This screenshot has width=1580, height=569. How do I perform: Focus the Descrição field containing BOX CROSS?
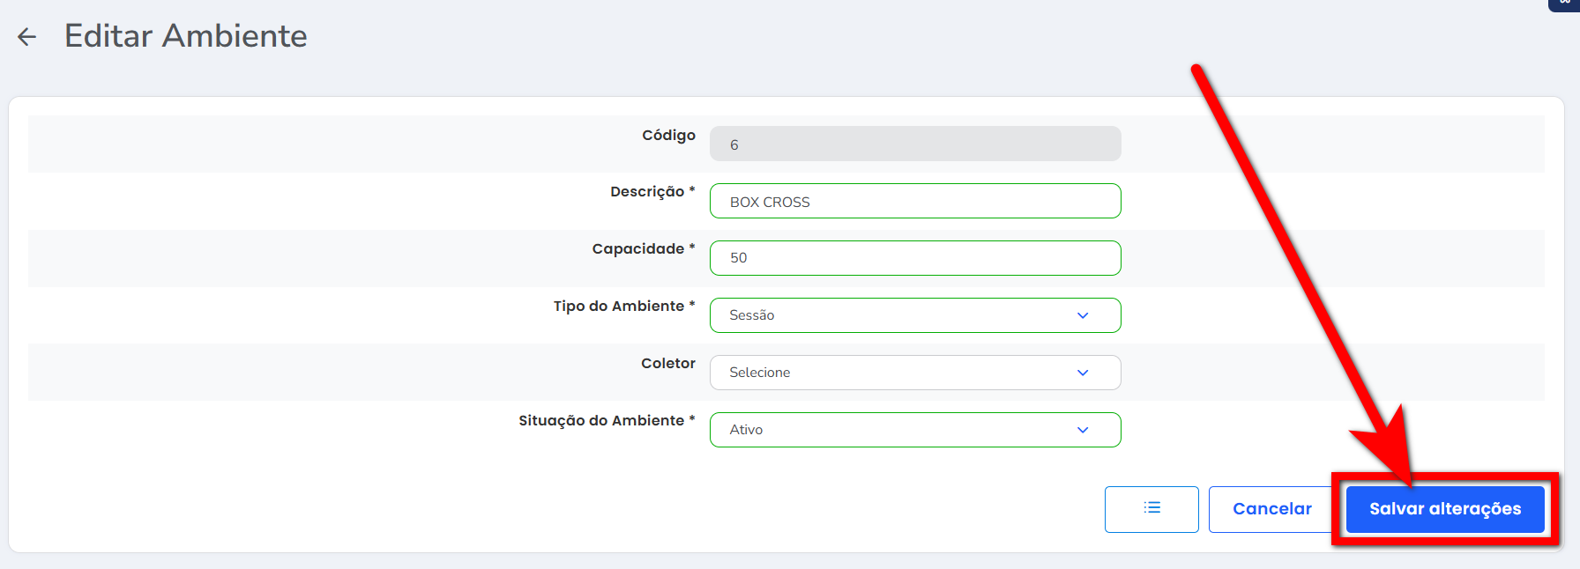pyautogui.click(x=914, y=202)
